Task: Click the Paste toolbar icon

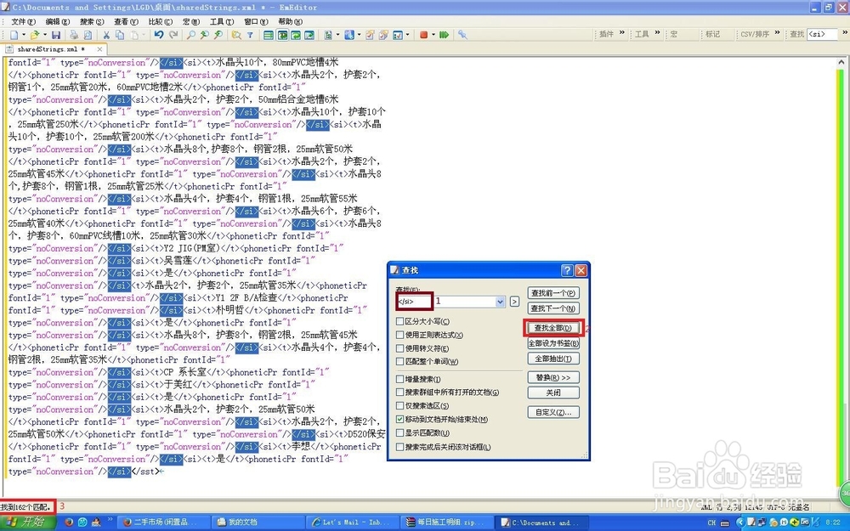Action: coord(134,36)
